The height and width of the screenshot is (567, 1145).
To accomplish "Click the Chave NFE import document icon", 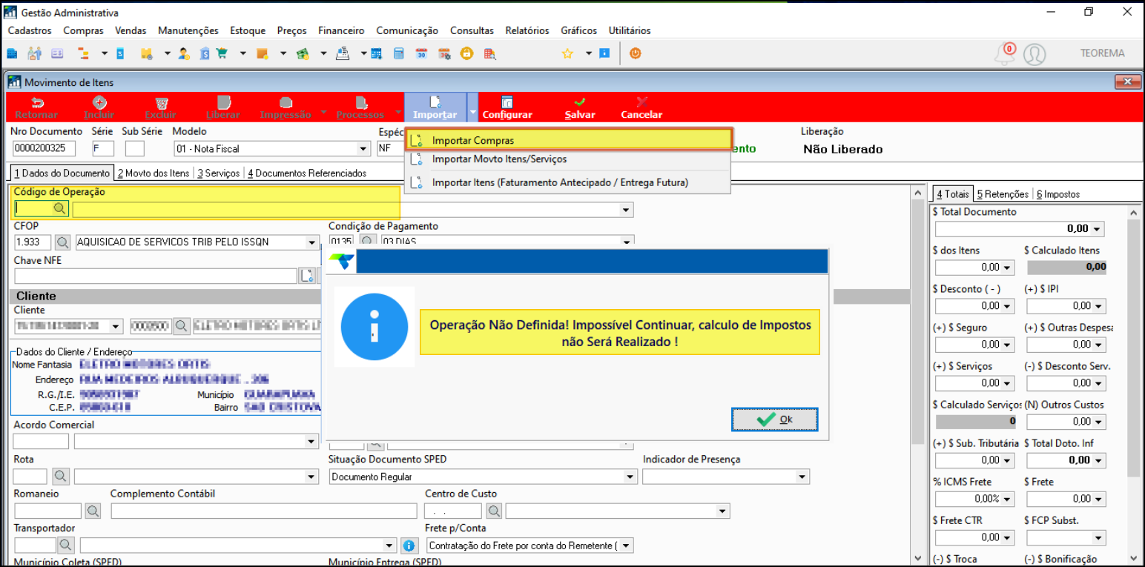I will coord(307,276).
